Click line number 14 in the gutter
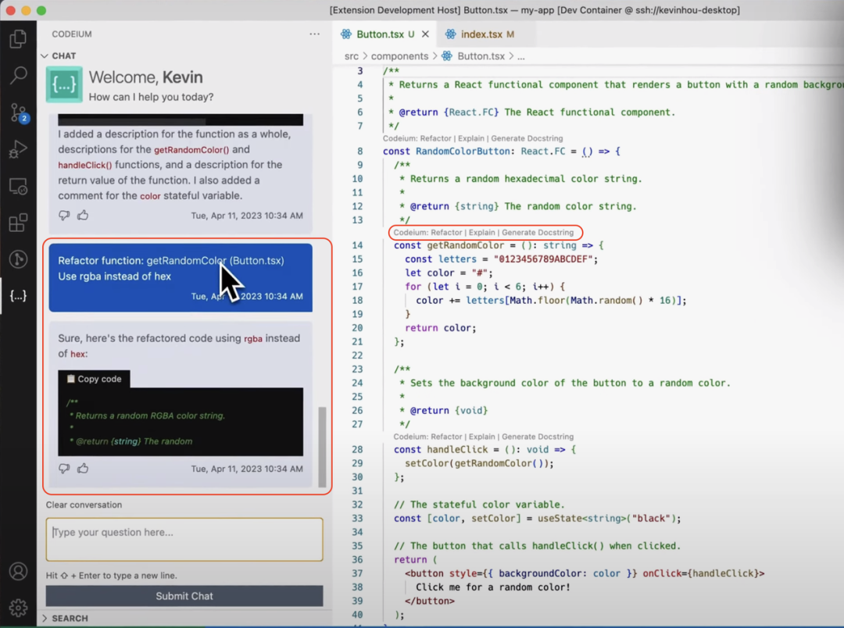Viewport: 844px width, 628px height. (357, 245)
